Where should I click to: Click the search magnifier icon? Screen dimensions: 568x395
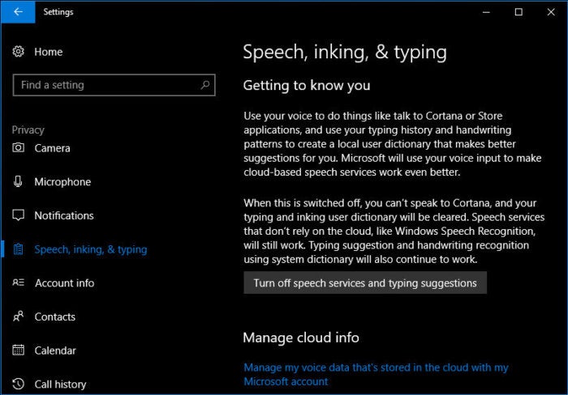click(205, 85)
